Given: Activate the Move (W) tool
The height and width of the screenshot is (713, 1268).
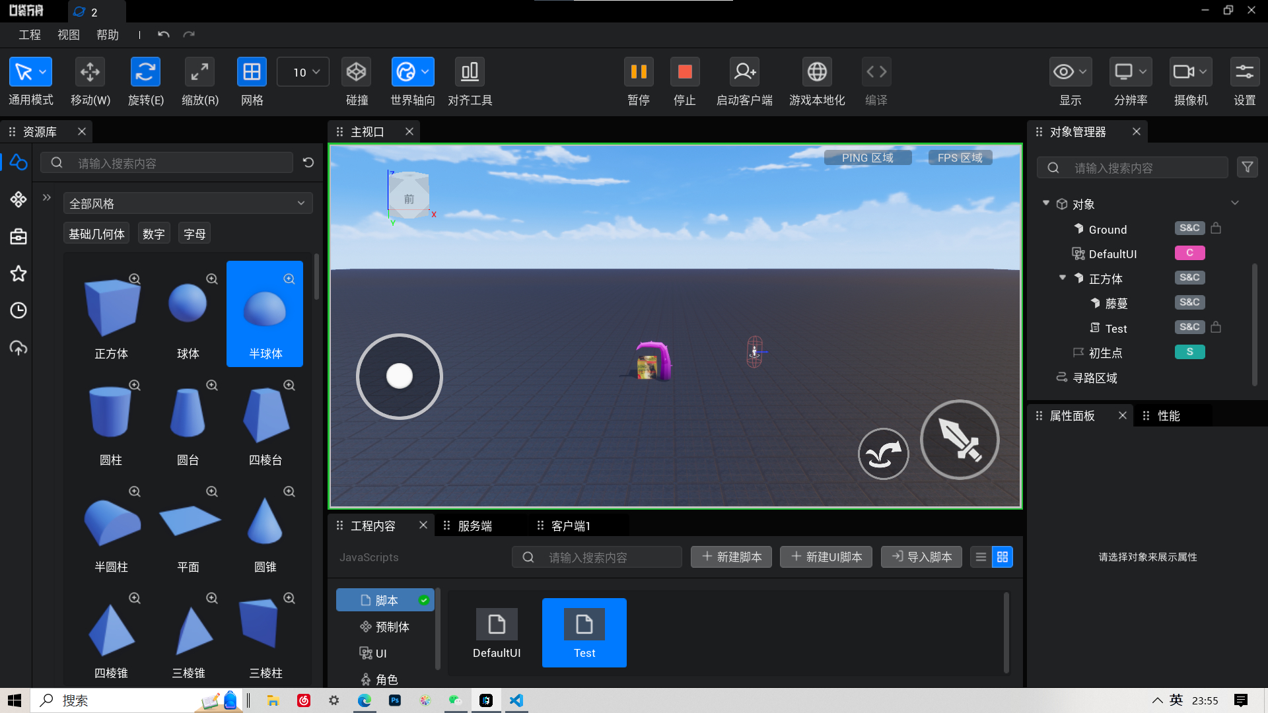Looking at the screenshot, I should coord(90,72).
